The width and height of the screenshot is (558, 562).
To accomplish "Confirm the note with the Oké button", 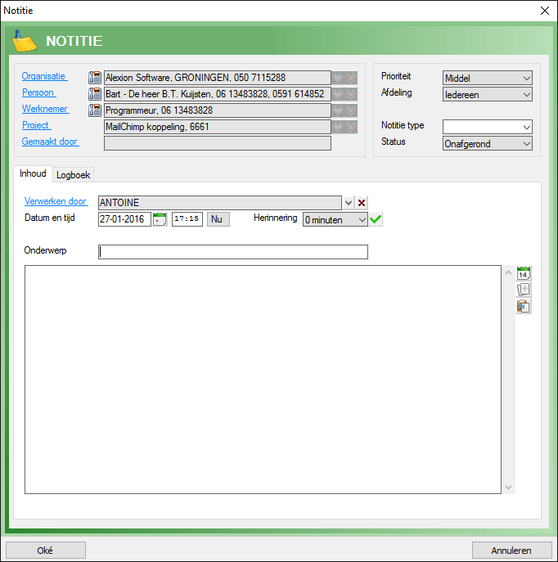I will pos(46,551).
